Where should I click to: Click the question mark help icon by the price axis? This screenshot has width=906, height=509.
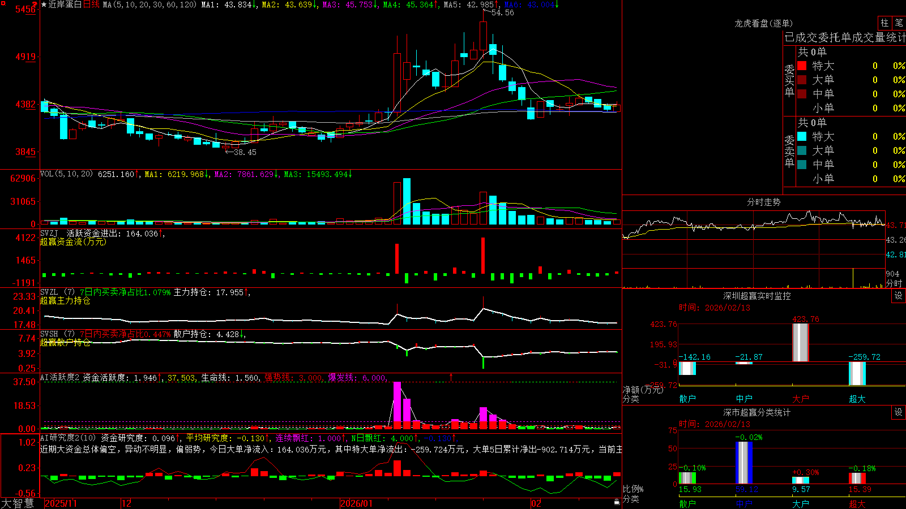click(35, 5)
